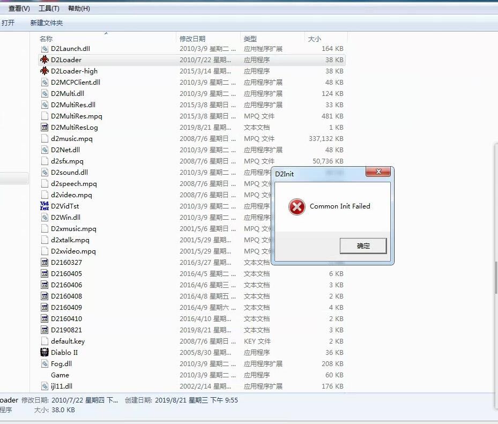The height and width of the screenshot is (424, 498).
Task: Select the d2xtalk.mpq file name
Action: pyautogui.click(x=70, y=240)
